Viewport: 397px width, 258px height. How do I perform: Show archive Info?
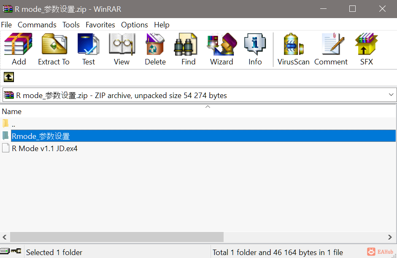pos(255,44)
